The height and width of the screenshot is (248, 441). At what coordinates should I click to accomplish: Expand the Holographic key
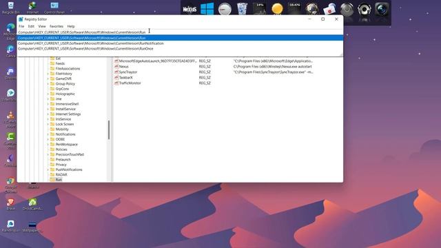(x=48, y=94)
